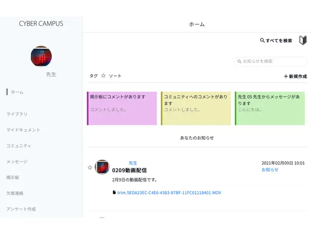The width and height of the screenshot is (312, 234).
Task: Click the すべてを検索 label
Action: [x=279, y=41]
